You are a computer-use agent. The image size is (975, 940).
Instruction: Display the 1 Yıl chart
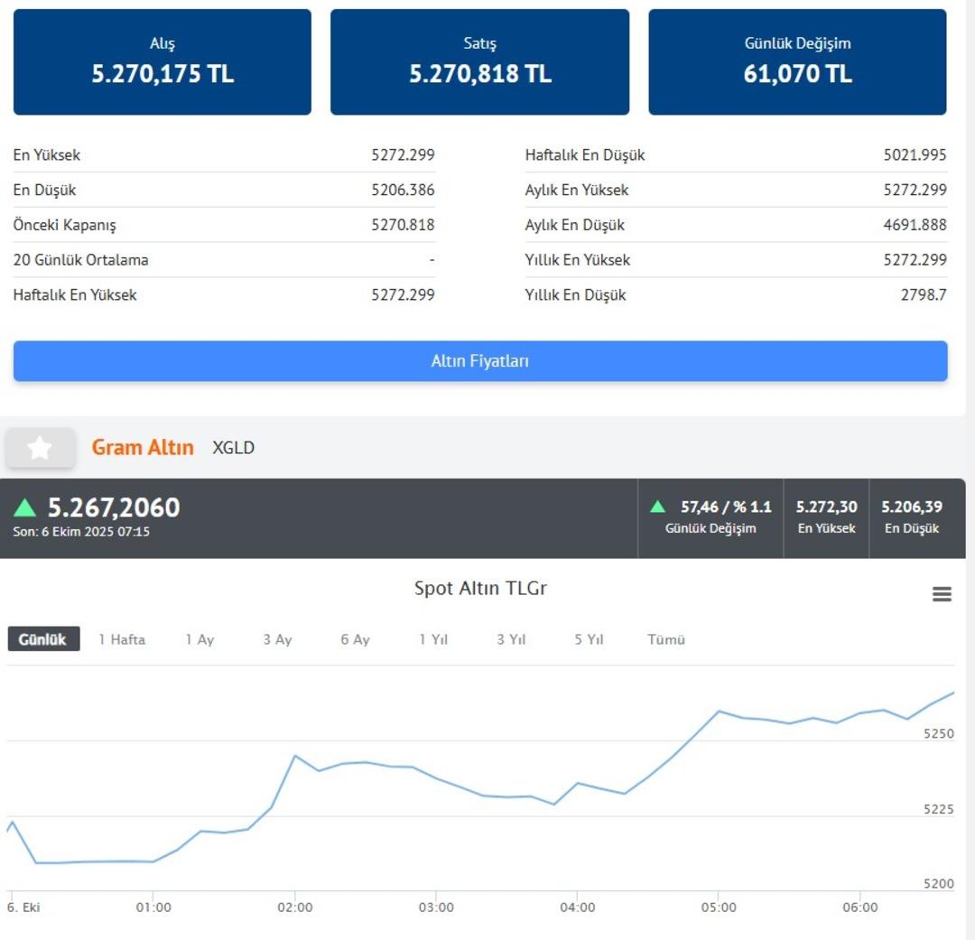(x=433, y=639)
